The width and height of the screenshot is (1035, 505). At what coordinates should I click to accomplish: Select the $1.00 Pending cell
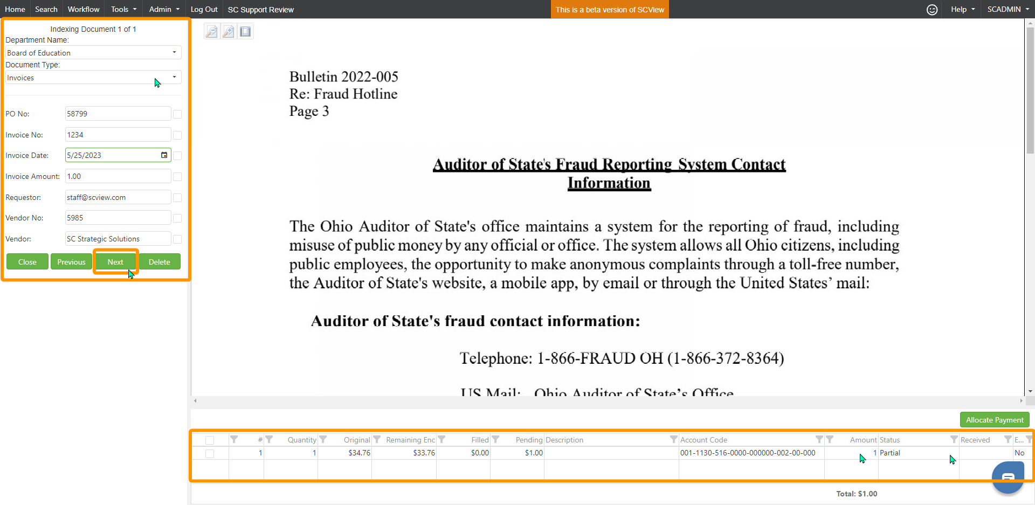pos(517,453)
